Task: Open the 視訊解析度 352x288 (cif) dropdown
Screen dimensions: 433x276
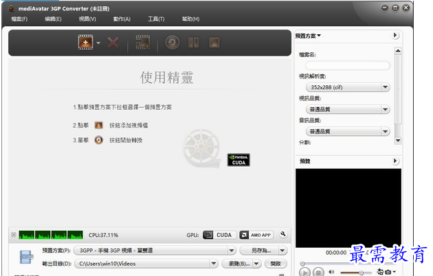Action: [348, 87]
